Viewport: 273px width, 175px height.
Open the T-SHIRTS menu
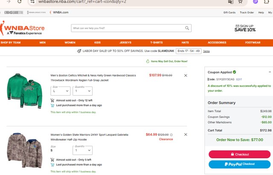pyautogui.click(x=157, y=43)
